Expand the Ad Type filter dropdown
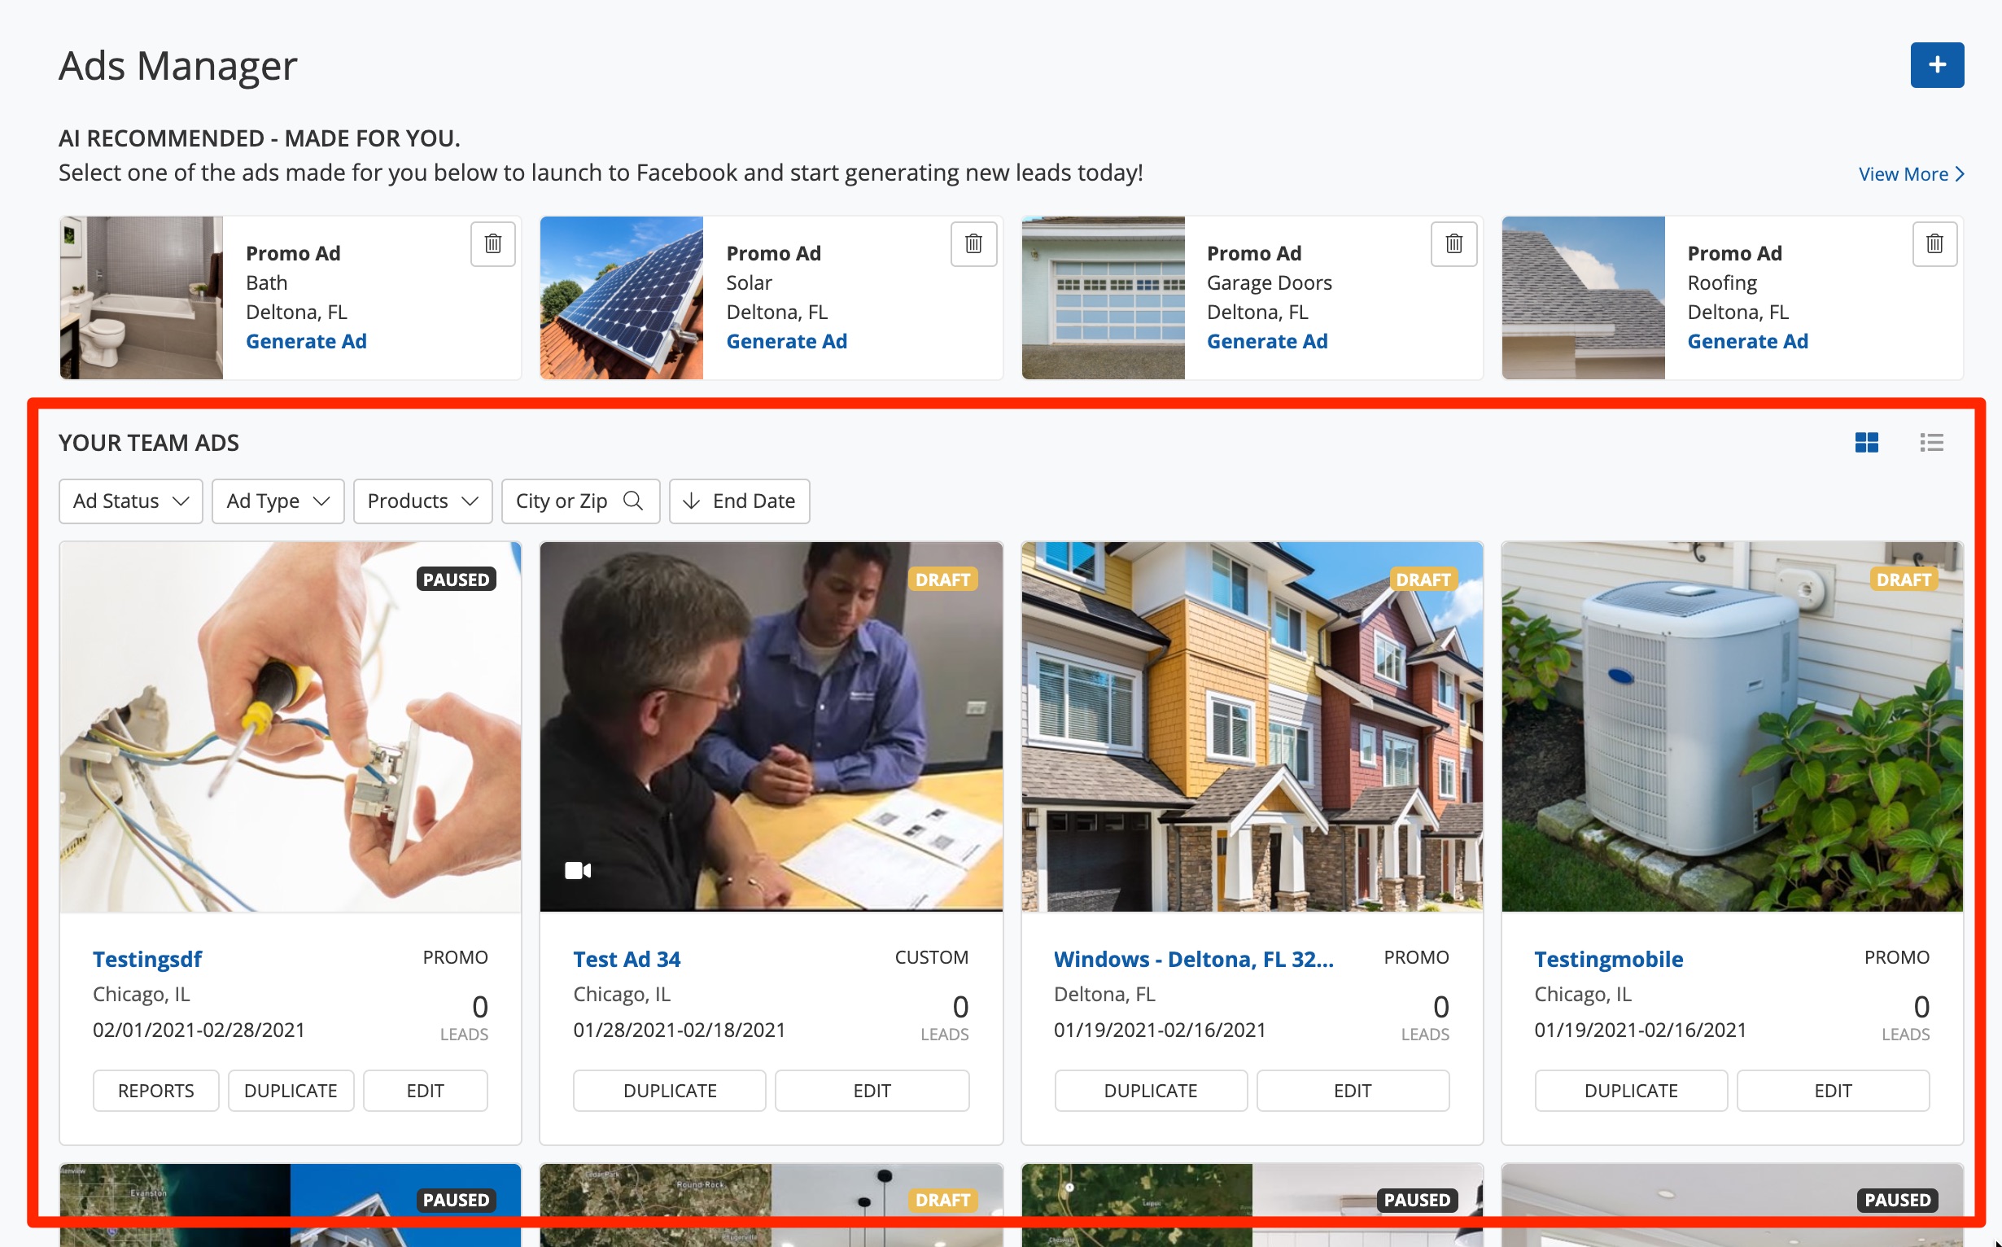Screen dimensions: 2002x1247 point(278,501)
